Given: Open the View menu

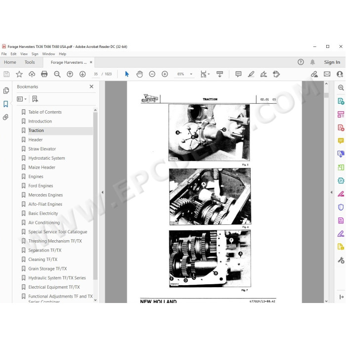Looking at the screenshot, I should (24, 54).
